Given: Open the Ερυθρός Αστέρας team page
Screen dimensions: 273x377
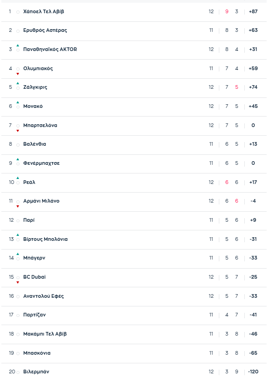Looking at the screenshot, I should pos(45,30).
